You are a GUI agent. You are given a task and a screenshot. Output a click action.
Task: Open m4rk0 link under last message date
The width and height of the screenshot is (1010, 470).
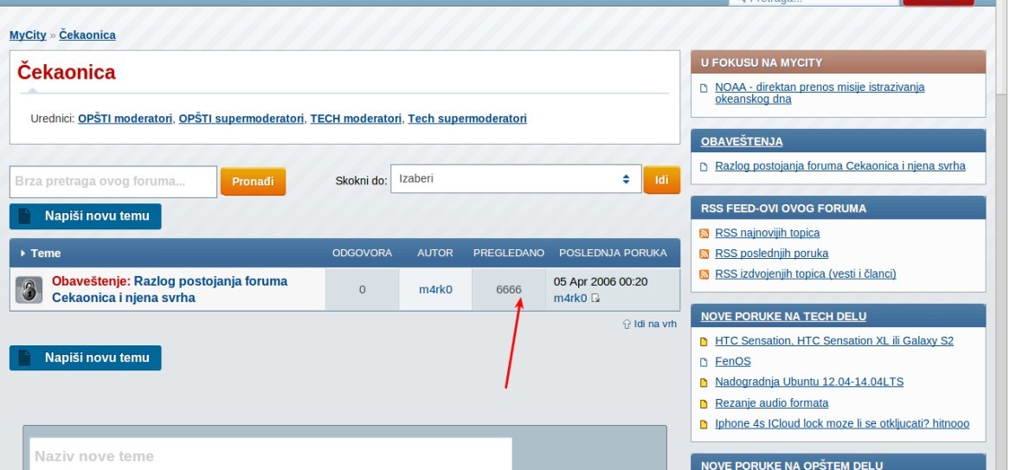click(x=570, y=298)
